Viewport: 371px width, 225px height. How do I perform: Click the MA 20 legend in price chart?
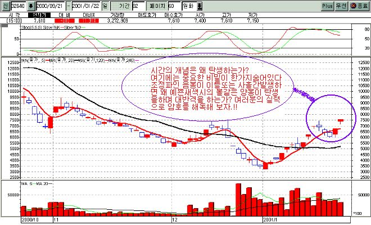pyautogui.click(x=61, y=60)
